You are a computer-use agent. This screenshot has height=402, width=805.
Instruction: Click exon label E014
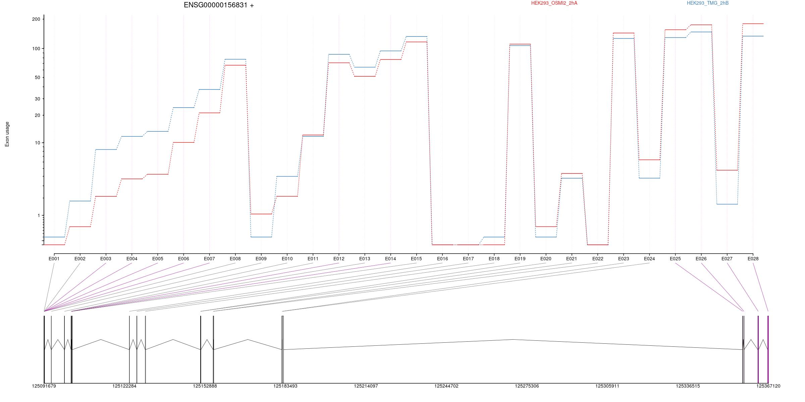pyautogui.click(x=390, y=259)
